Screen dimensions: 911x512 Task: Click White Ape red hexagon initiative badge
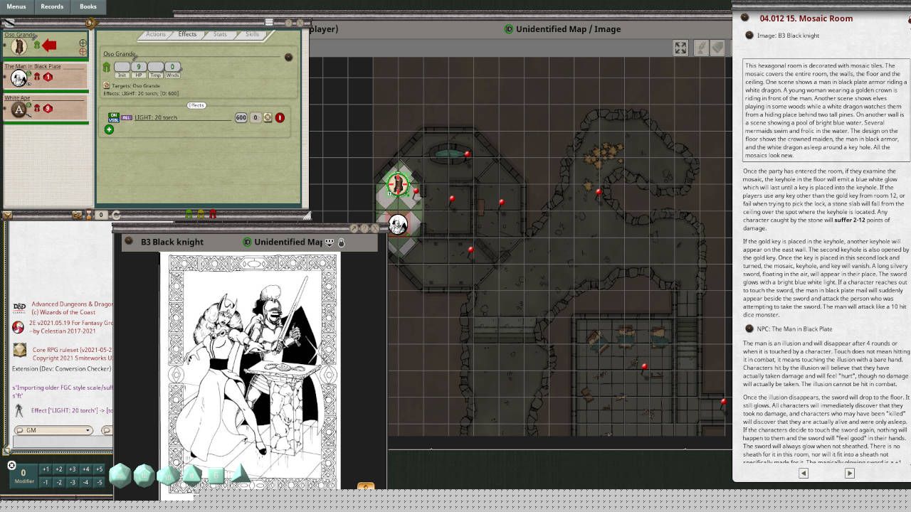[48, 109]
